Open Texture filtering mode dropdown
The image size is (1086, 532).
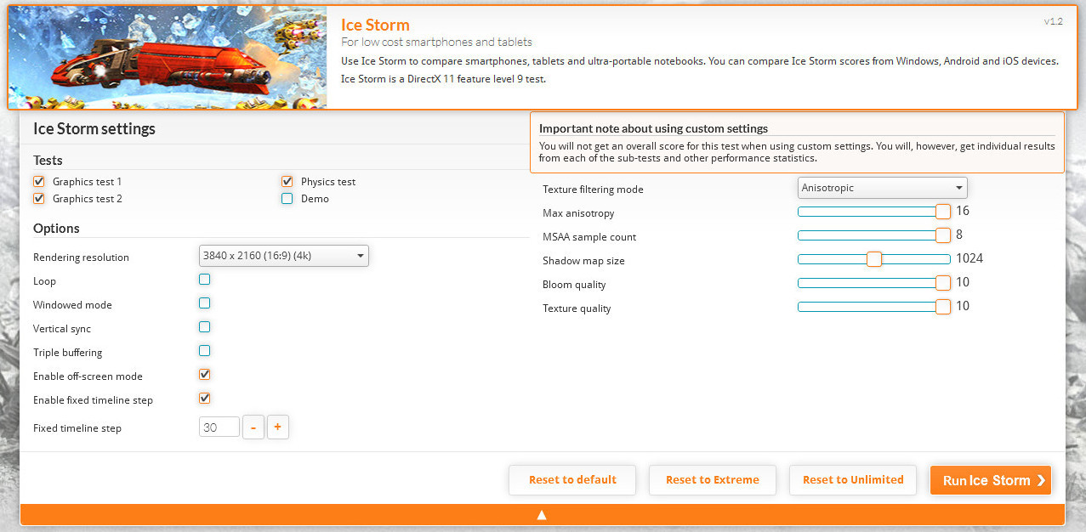pyautogui.click(x=883, y=188)
